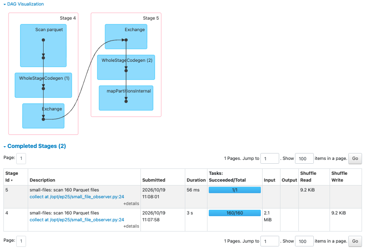
Task: Focus the top Show items per page field
Action: click(x=304, y=159)
